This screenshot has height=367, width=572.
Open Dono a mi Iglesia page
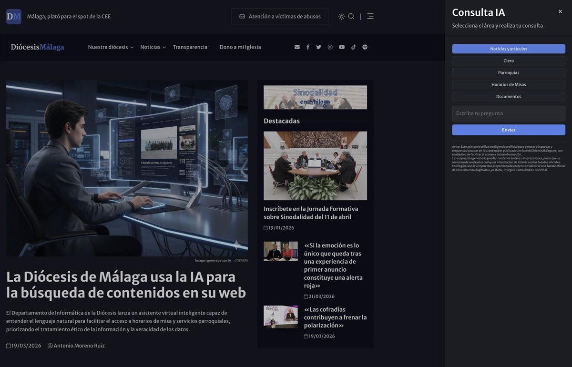pos(240,47)
